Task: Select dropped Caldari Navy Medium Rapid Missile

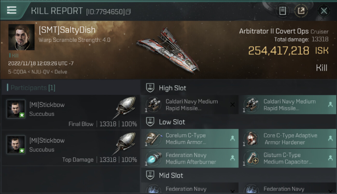Action: [x=287, y=105]
